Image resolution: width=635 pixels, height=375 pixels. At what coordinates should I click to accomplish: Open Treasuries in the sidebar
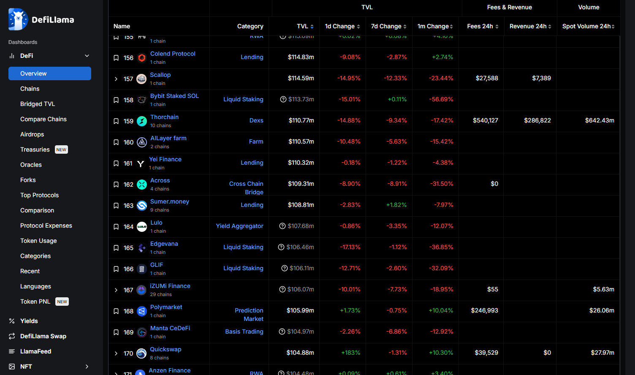coord(35,149)
